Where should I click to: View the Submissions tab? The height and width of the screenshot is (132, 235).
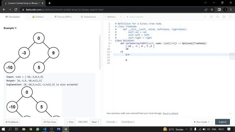(x=88, y=17)
